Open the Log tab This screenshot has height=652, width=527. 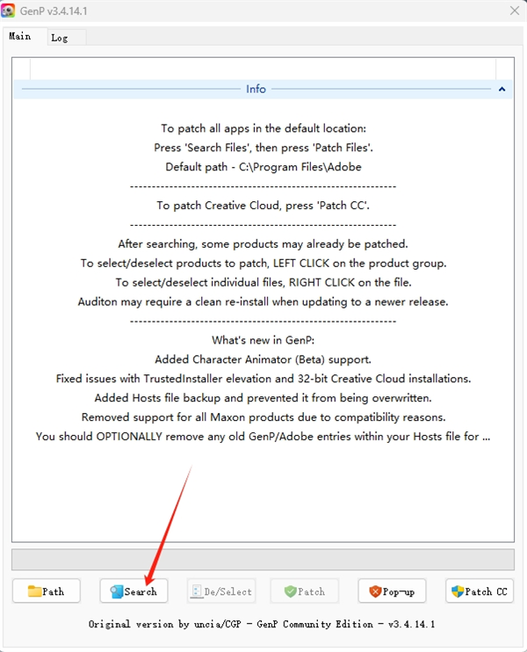tap(60, 38)
